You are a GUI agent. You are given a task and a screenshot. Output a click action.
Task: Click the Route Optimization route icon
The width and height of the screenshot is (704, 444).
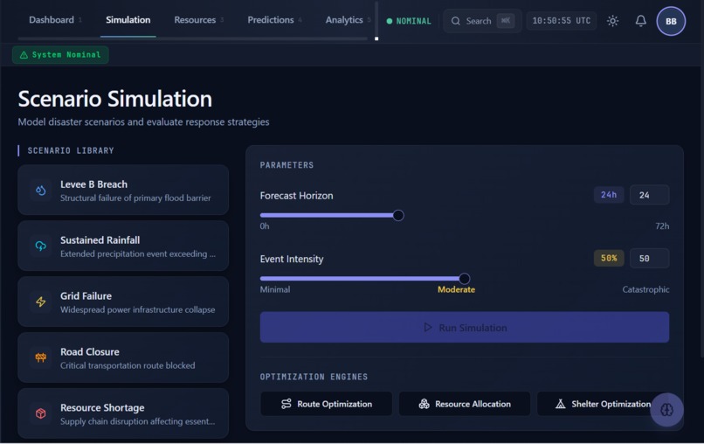286,404
